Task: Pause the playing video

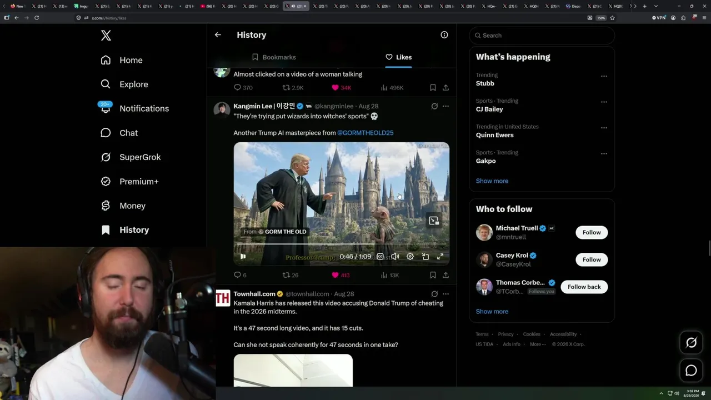Action: click(x=243, y=257)
